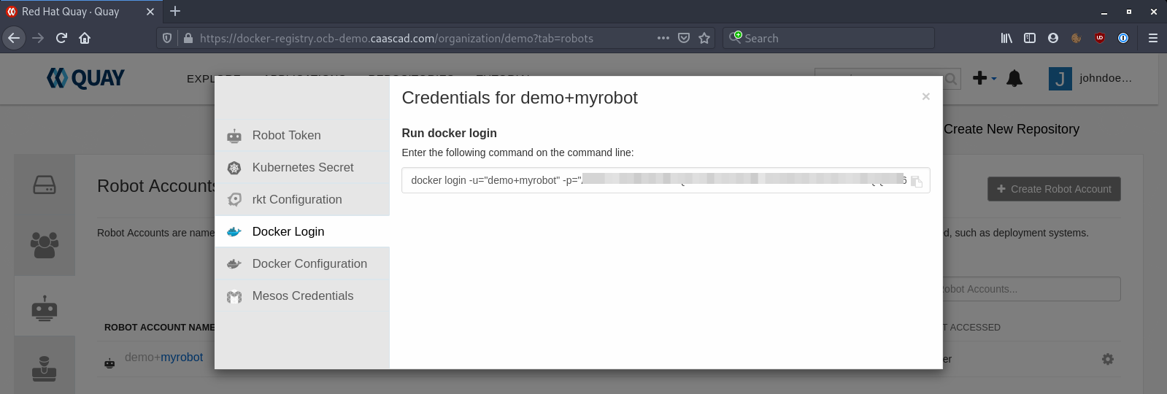1167x394 pixels.
Task: Open options gear for demo+myrobot row
Action: [x=1108, y=359]
